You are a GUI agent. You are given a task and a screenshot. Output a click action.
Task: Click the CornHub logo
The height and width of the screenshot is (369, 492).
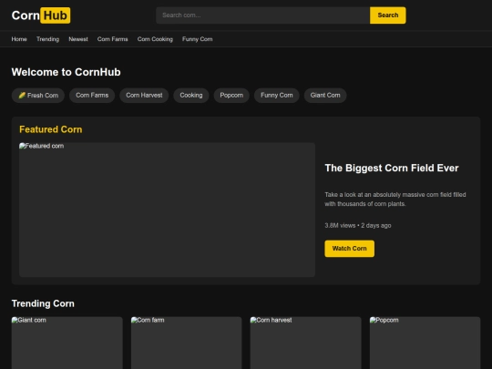pyautogui.click(x=41, y=15)
